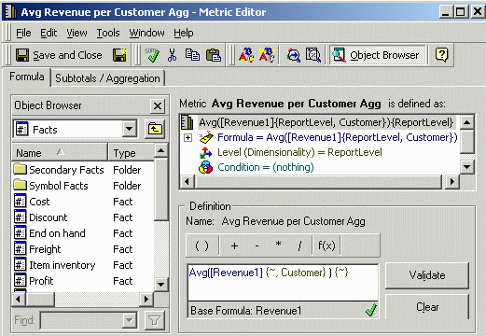Screen dimensions: 486x336
Task: Click the Condition colored circles icon
Action: (x=205, y=167)
